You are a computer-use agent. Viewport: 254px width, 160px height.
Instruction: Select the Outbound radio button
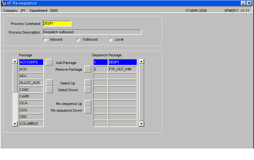(x=78, y=40)
